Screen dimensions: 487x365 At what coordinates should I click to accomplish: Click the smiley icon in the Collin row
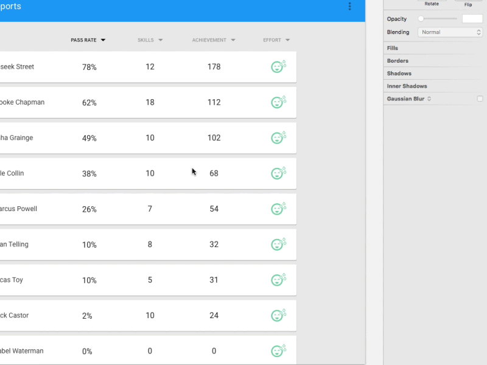click(x=278, y=173)
